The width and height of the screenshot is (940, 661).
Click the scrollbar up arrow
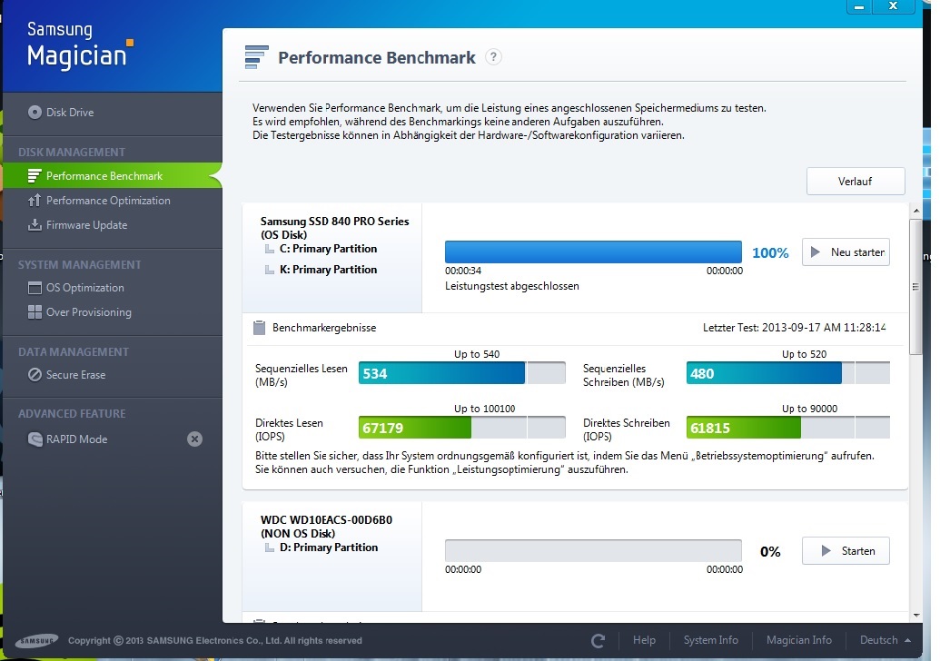[x=916, y=211]
